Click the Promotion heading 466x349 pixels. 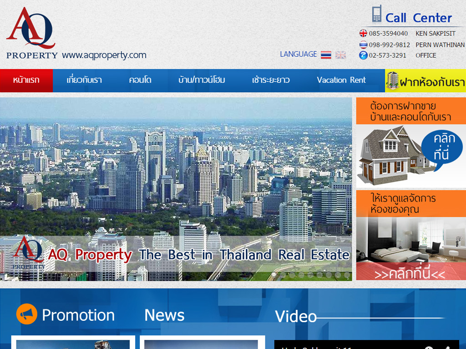[78, 315]
